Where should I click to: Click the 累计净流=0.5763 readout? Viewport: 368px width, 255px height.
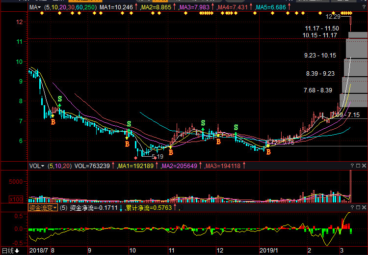149,208
